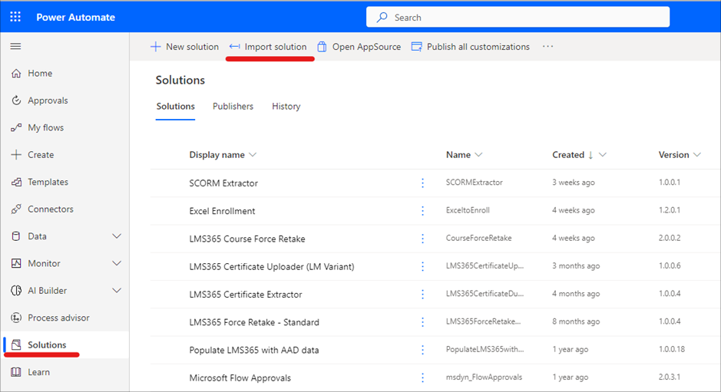Expand the Data section chevron
The width and height of the screenshot is (721, 392).
click(117, 236)
